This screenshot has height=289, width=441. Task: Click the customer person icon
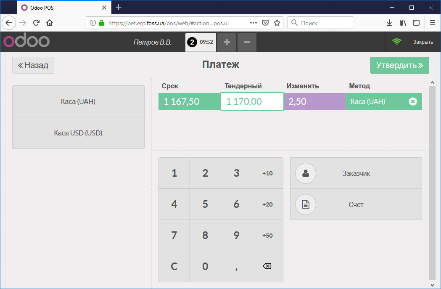click(306, 173)
